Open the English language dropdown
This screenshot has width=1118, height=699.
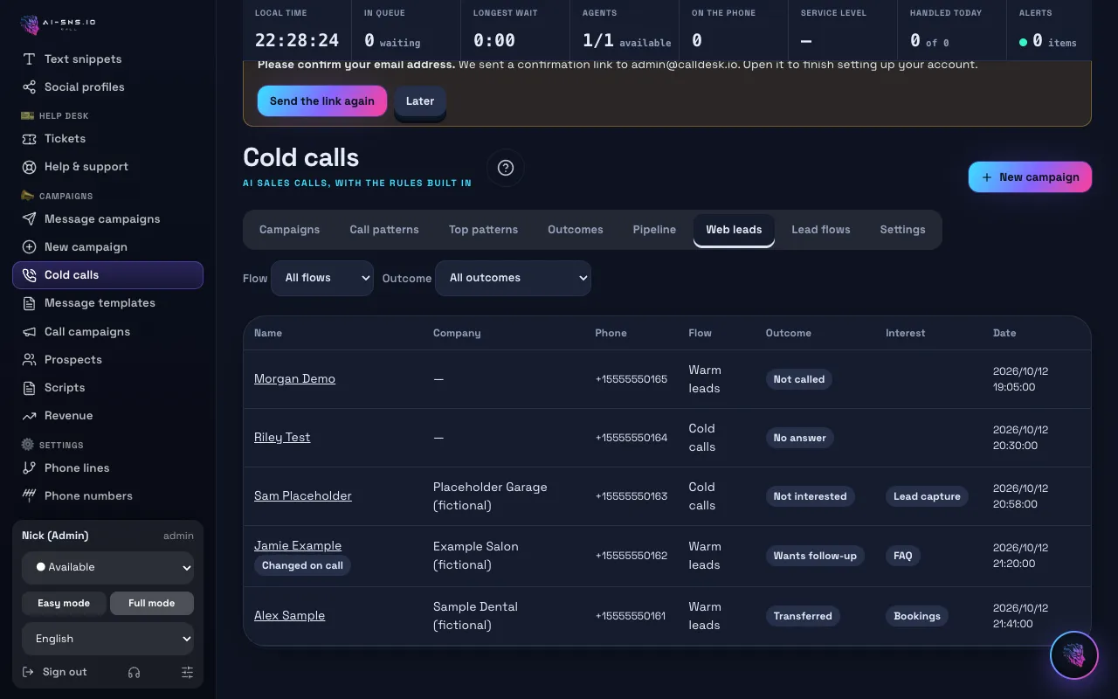107,639
